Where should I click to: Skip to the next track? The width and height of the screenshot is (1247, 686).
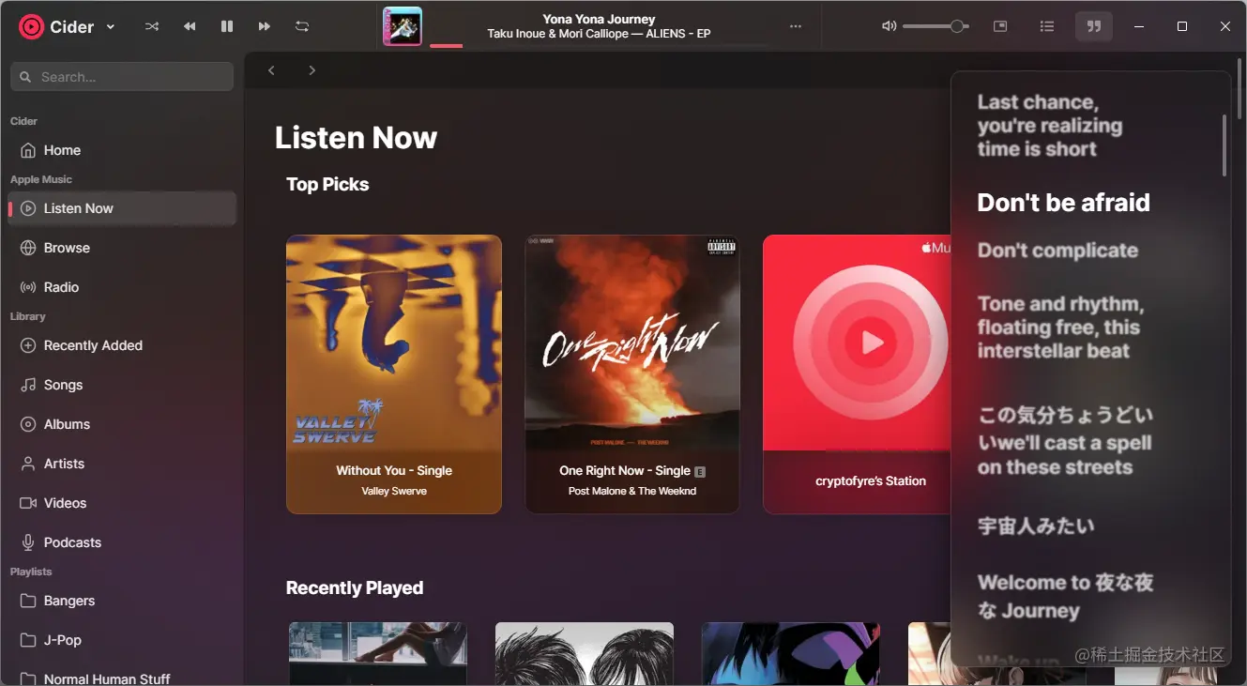pyautogui.click(x=265, y=26)
